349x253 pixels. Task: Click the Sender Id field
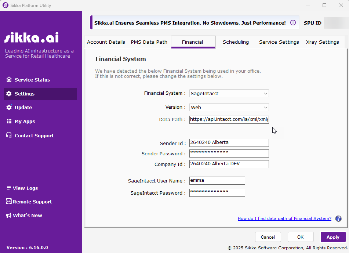coord(229,143)
